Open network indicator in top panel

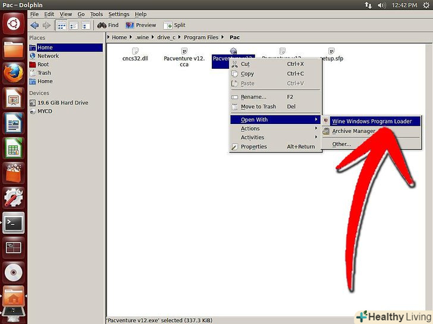click(368, 5)
